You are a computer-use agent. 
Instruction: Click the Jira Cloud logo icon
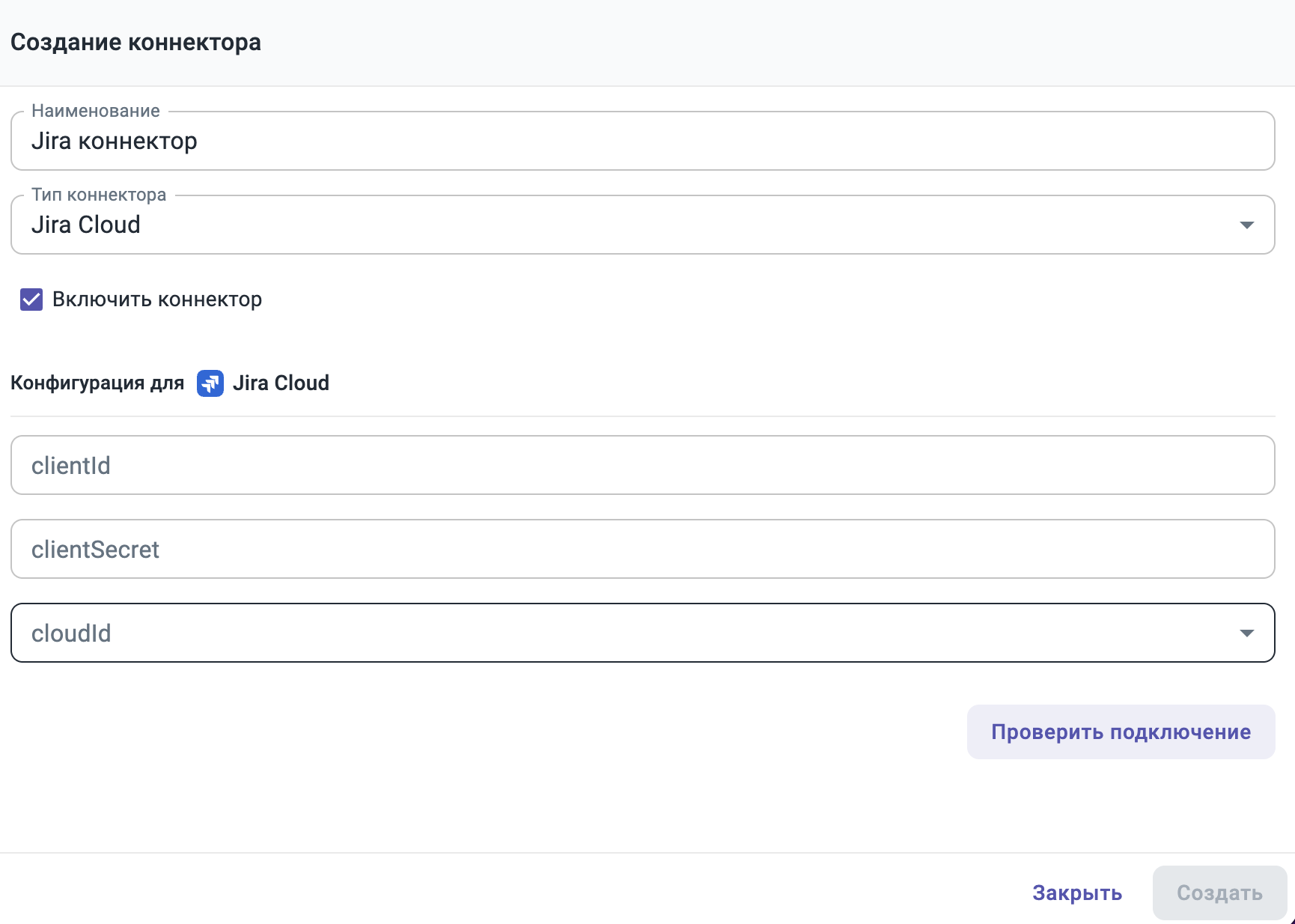(x=210, y=383)
